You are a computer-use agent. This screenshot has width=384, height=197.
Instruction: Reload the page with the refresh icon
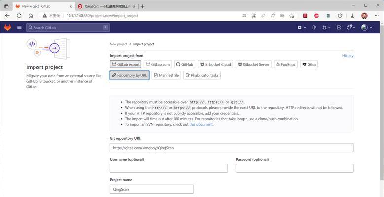[x=19, y=16]
